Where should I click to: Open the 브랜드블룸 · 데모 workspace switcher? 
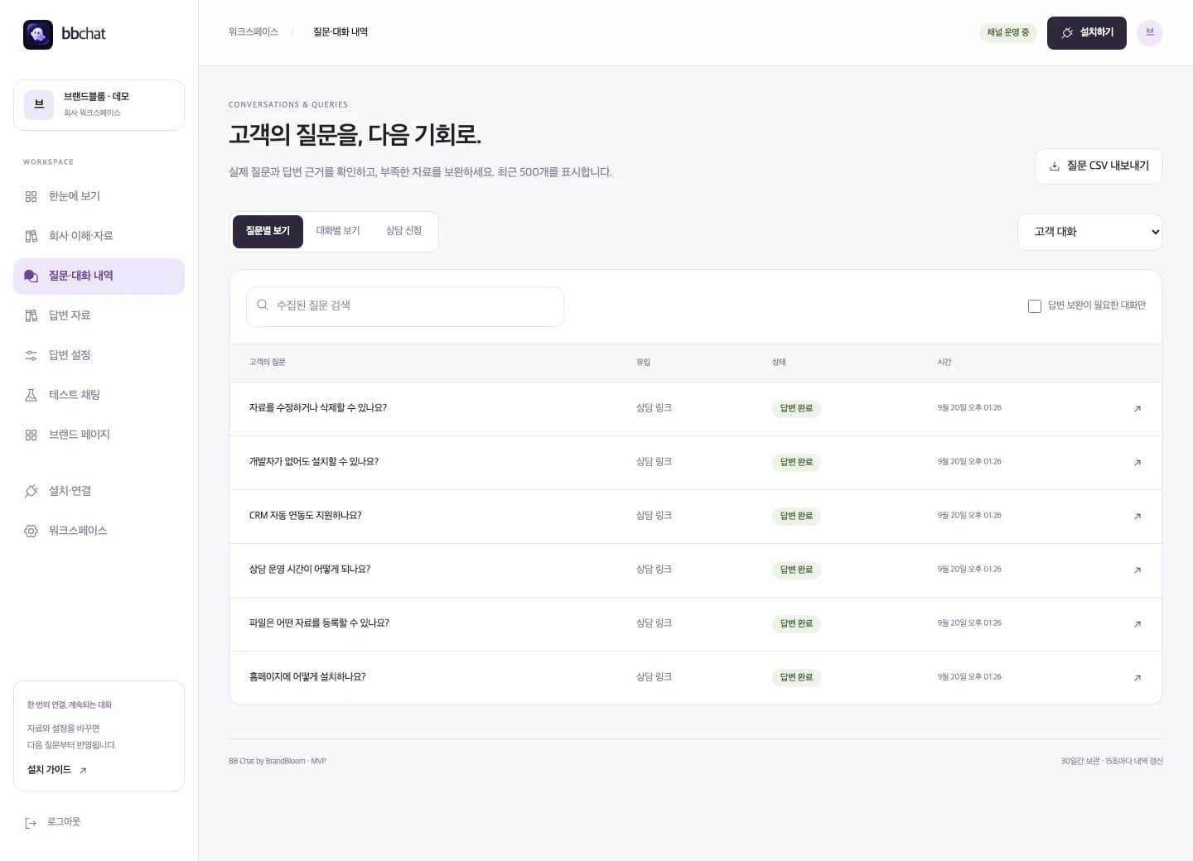click(x=99, y=105)
